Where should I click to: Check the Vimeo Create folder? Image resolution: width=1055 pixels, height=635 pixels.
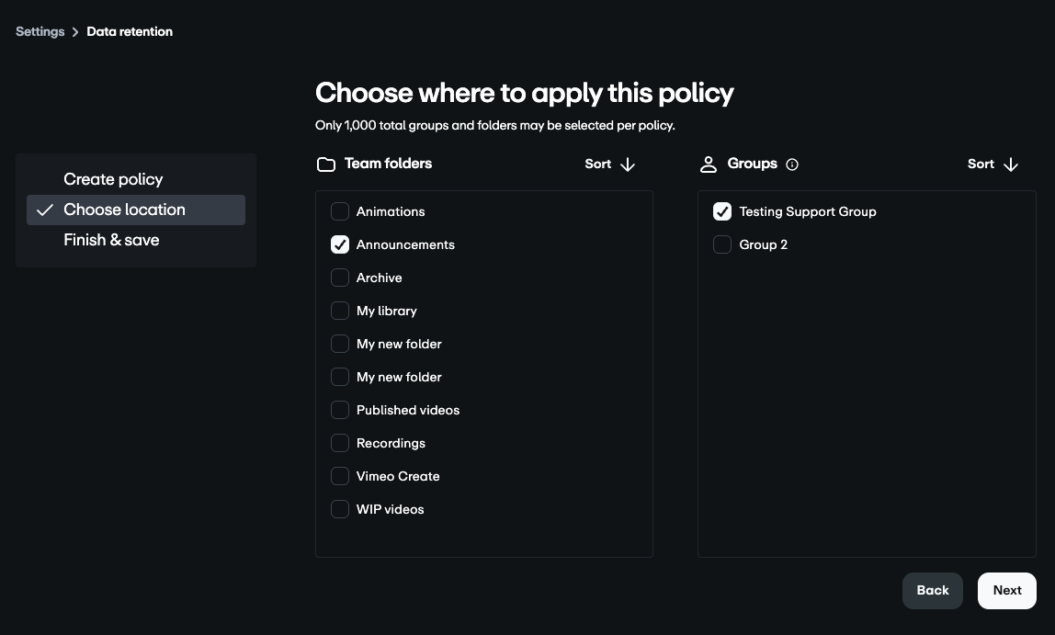click(x=340, y=476)
